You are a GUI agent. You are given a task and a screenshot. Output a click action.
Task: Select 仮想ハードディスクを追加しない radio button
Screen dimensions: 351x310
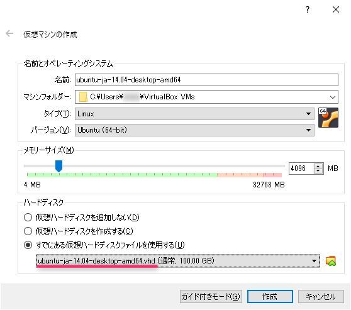[x=28, y=218]
